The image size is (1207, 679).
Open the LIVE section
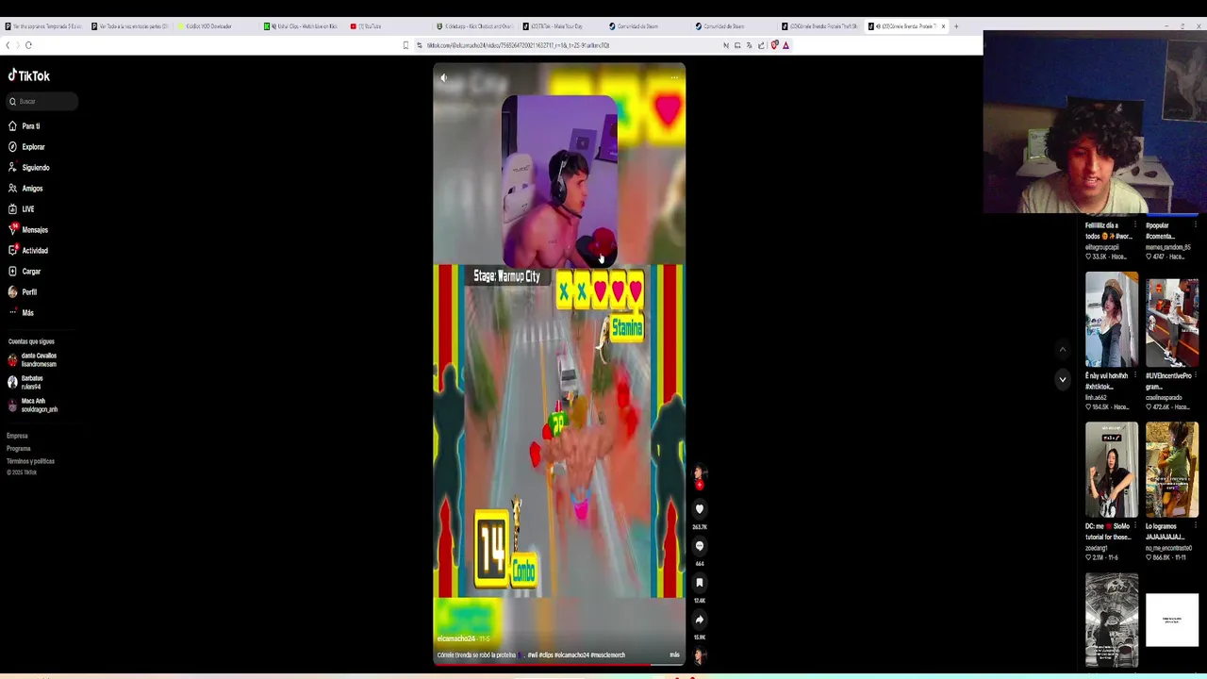point(21,209)
